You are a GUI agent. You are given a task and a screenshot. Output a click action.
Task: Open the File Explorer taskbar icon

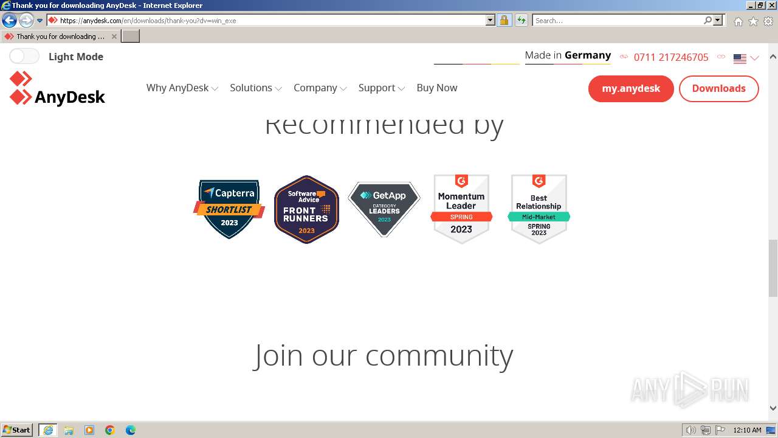click(x=69, y=430)
